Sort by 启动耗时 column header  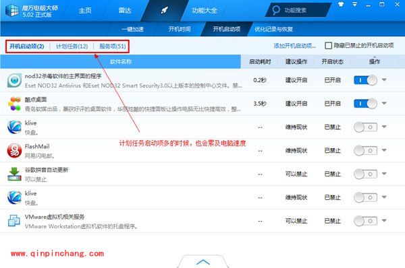pos(260,61)
